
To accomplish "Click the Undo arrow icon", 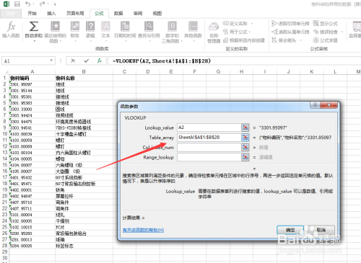I will (27, 4).
